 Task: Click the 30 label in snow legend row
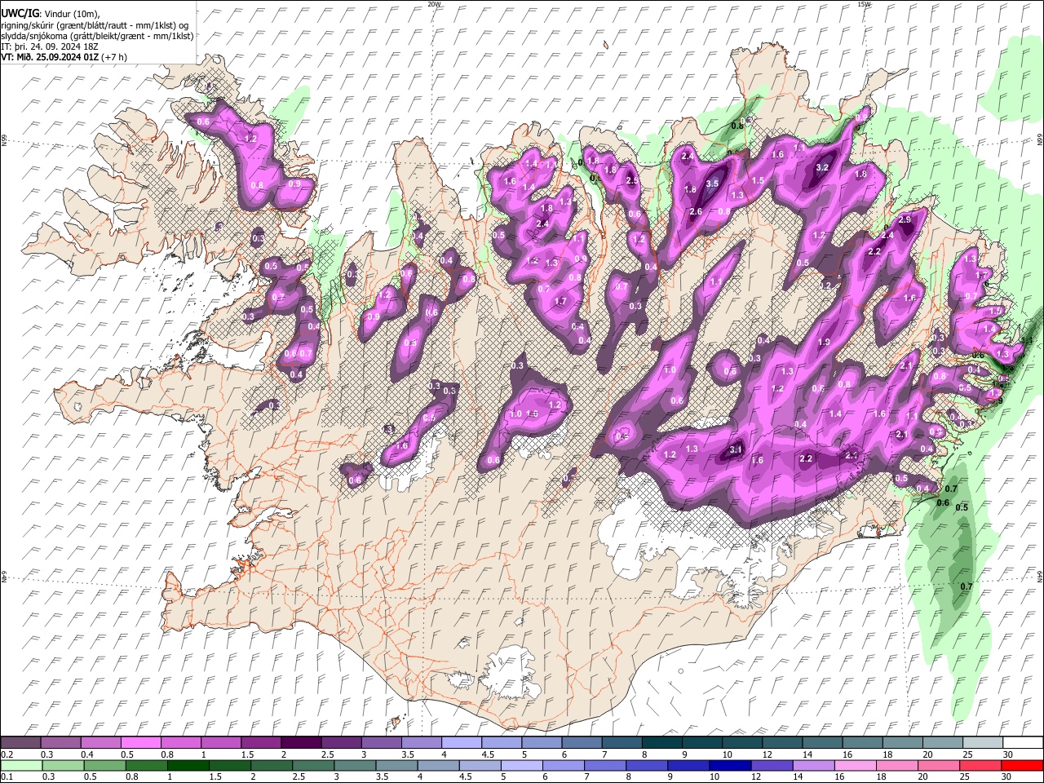tap(1008, 754)
